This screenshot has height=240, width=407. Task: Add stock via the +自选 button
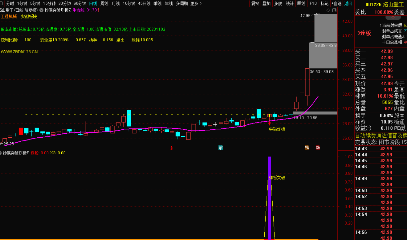pos(336,3)
